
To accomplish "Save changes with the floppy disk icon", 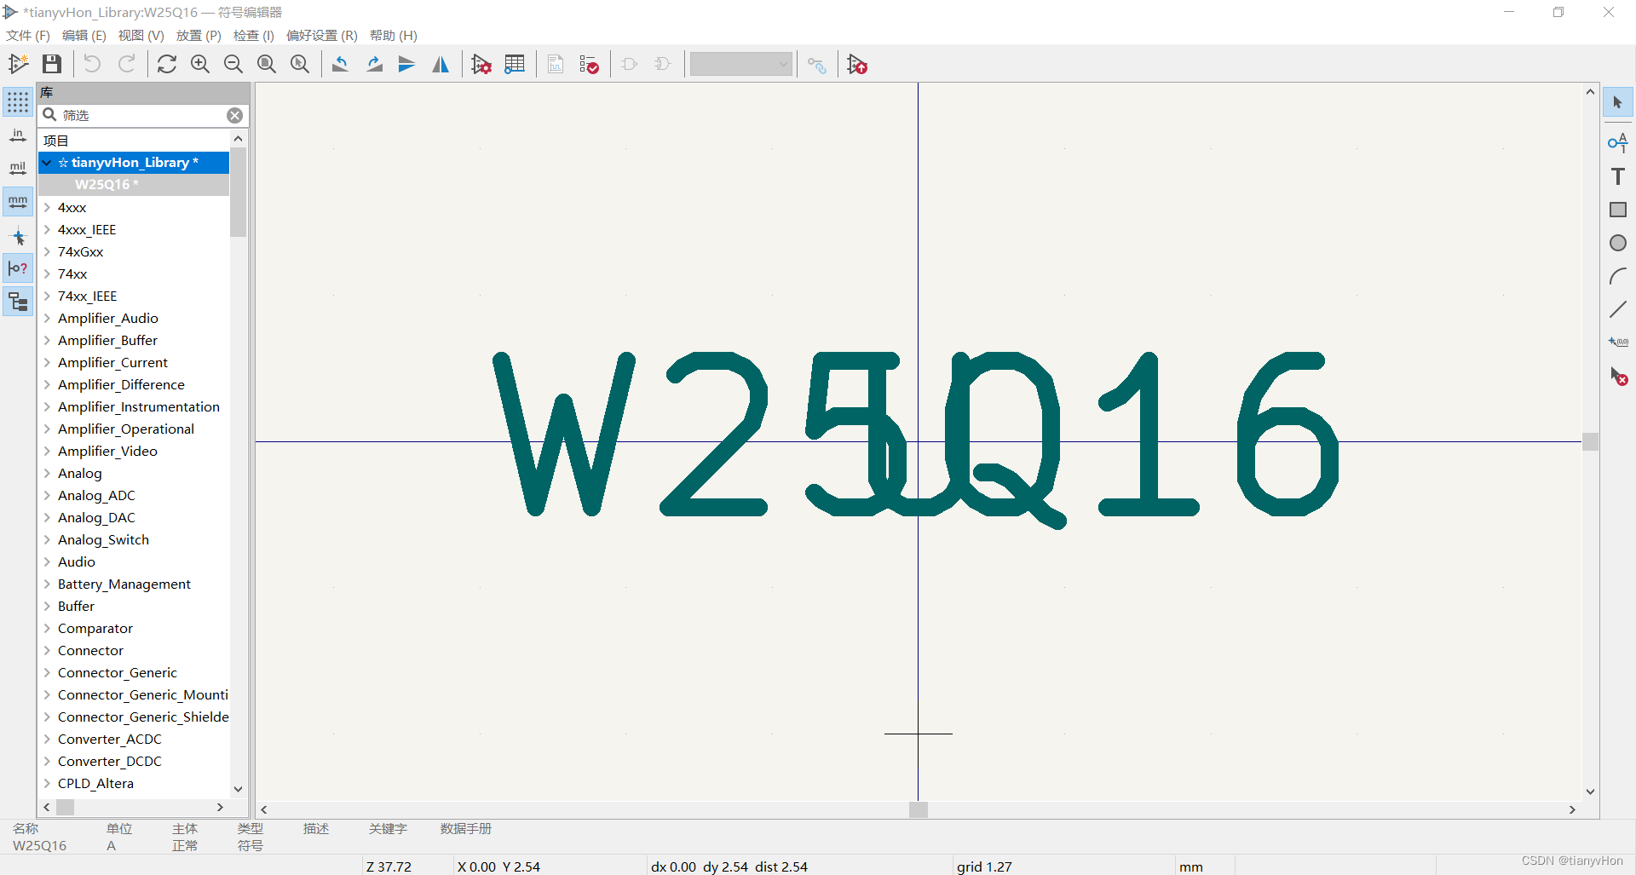I will pos(52,64).
